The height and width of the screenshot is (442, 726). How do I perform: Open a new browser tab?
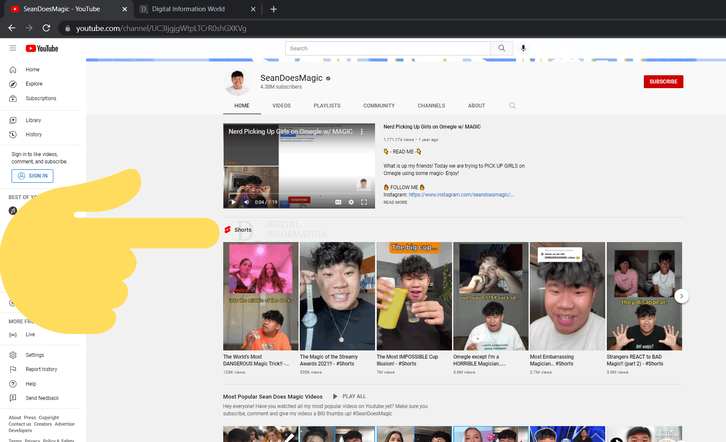274,9
